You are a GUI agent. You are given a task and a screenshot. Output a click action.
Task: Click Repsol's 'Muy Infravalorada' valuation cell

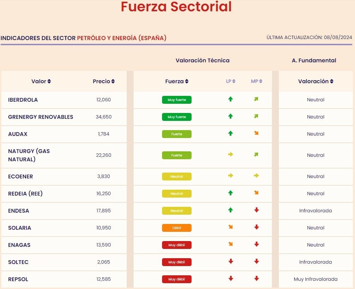(x=316, y=279)
